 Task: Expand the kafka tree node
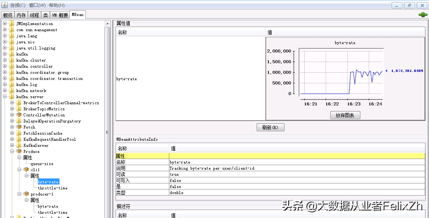click(5, 54)
